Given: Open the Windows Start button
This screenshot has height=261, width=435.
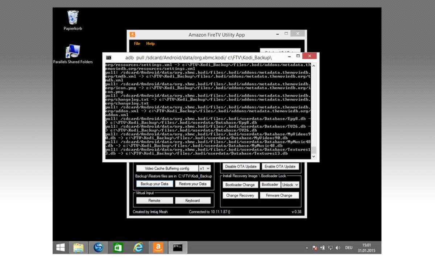Looking at the screenshot, I should [60, 248].
